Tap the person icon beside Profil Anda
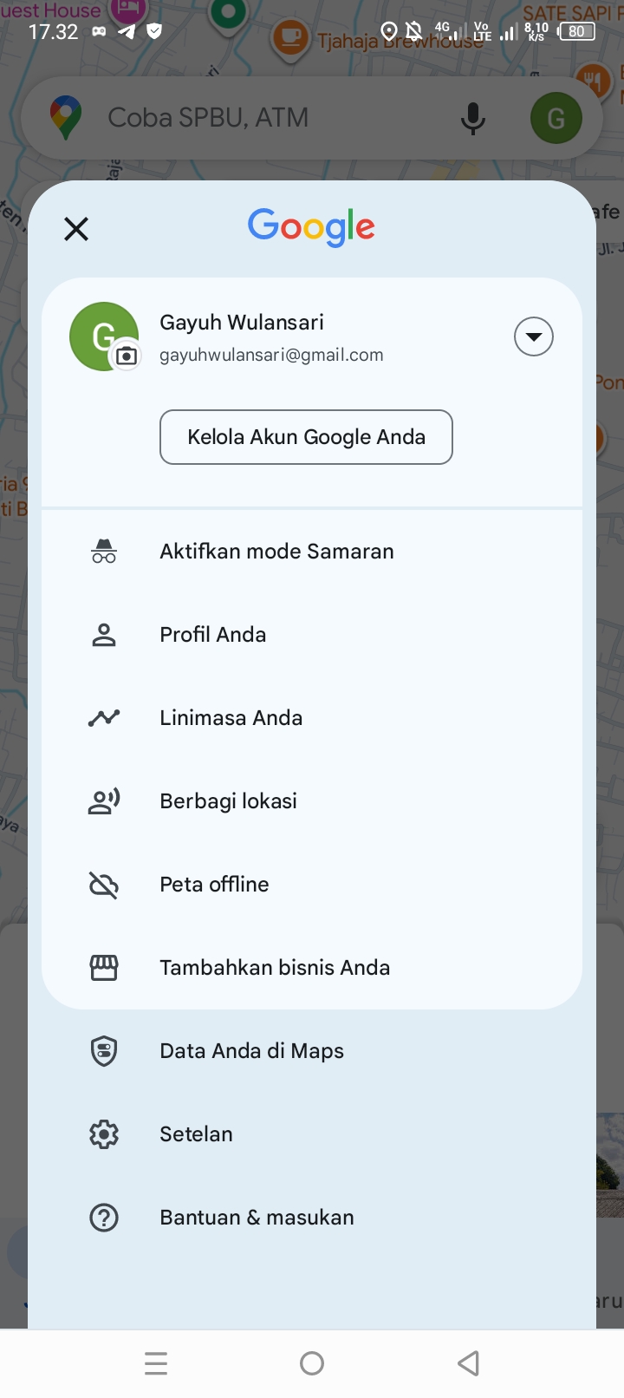This screenshot has height=1398, width=624. pos(104,635)
